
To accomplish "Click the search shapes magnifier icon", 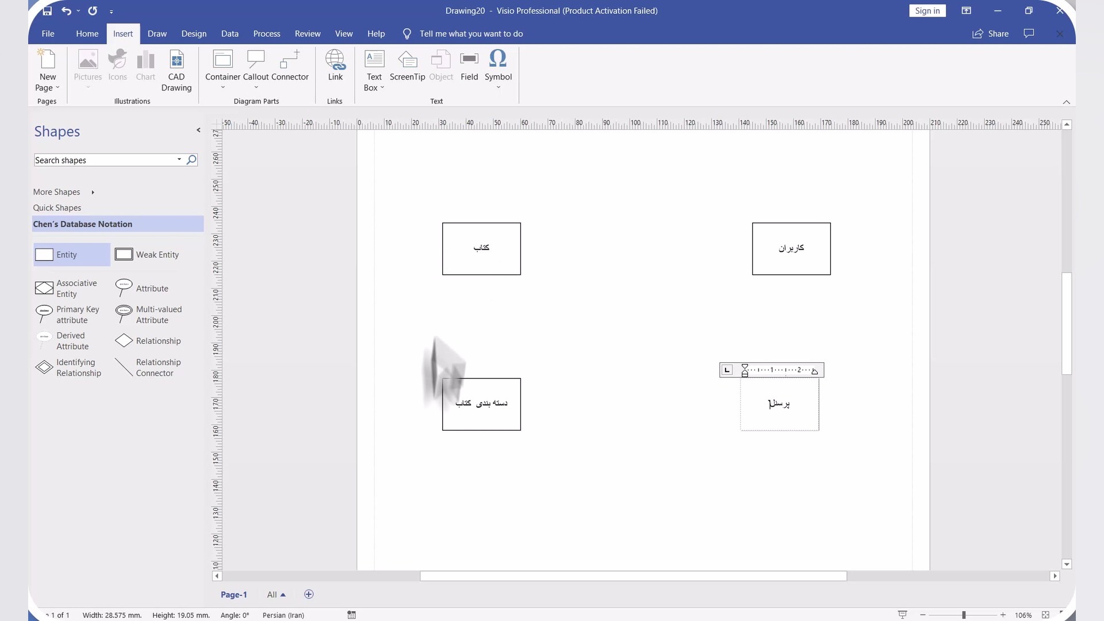I will pos(191,160).
